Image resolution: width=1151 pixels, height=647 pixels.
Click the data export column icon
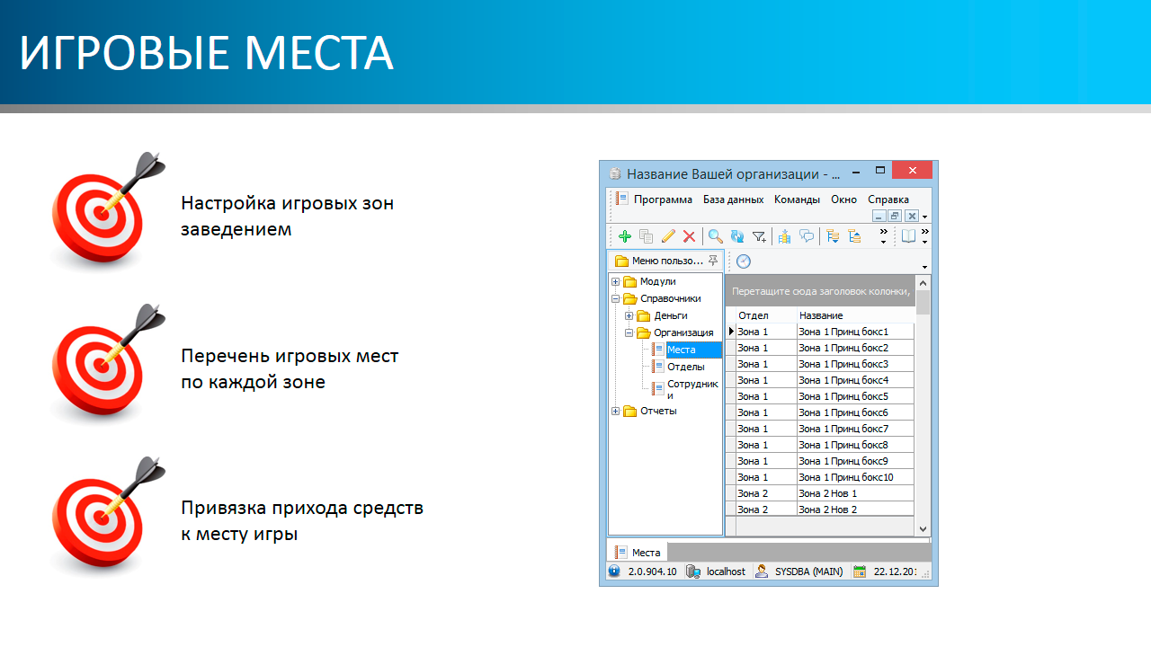(x=784, y=236)
